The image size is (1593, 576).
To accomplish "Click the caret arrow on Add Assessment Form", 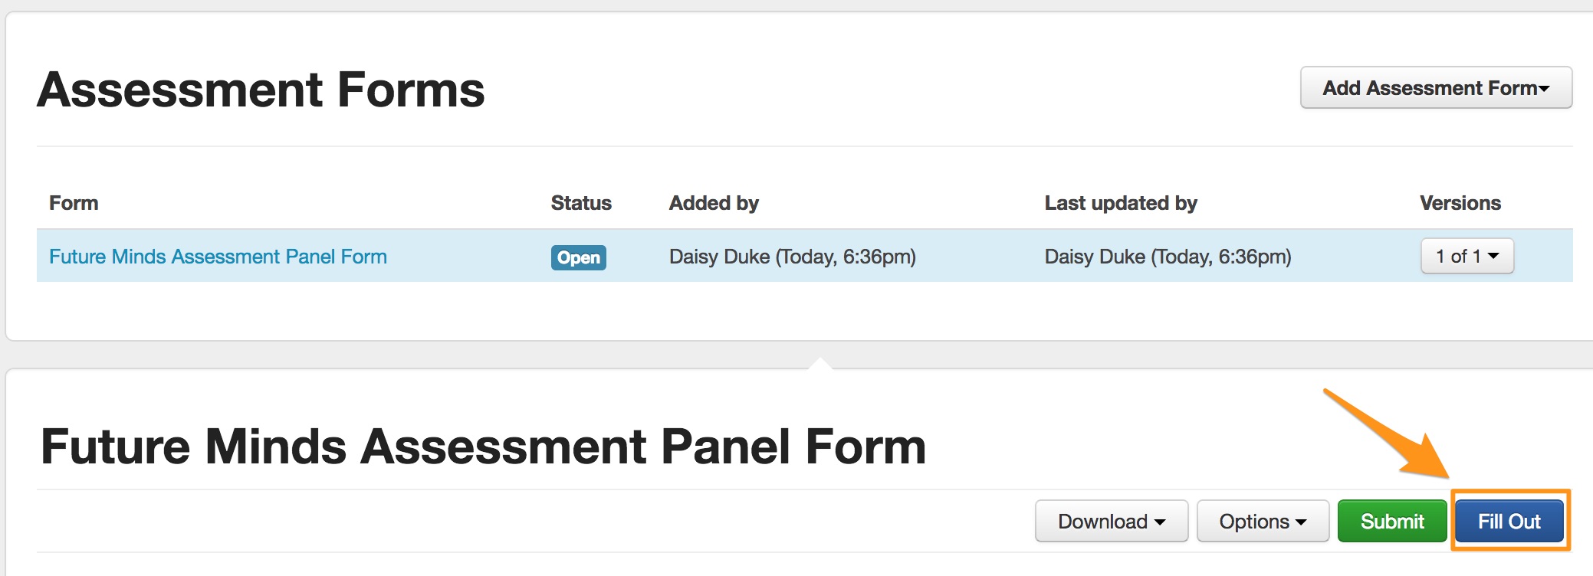I will (1544, 89).
